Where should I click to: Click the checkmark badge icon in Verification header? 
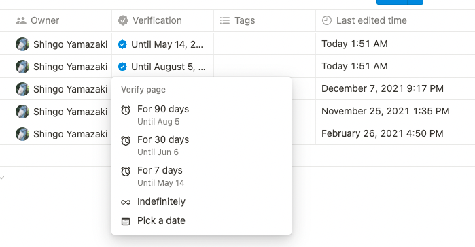click(123, 20)
